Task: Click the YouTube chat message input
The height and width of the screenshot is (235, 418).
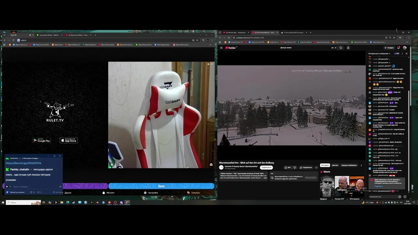Action: 383,197
